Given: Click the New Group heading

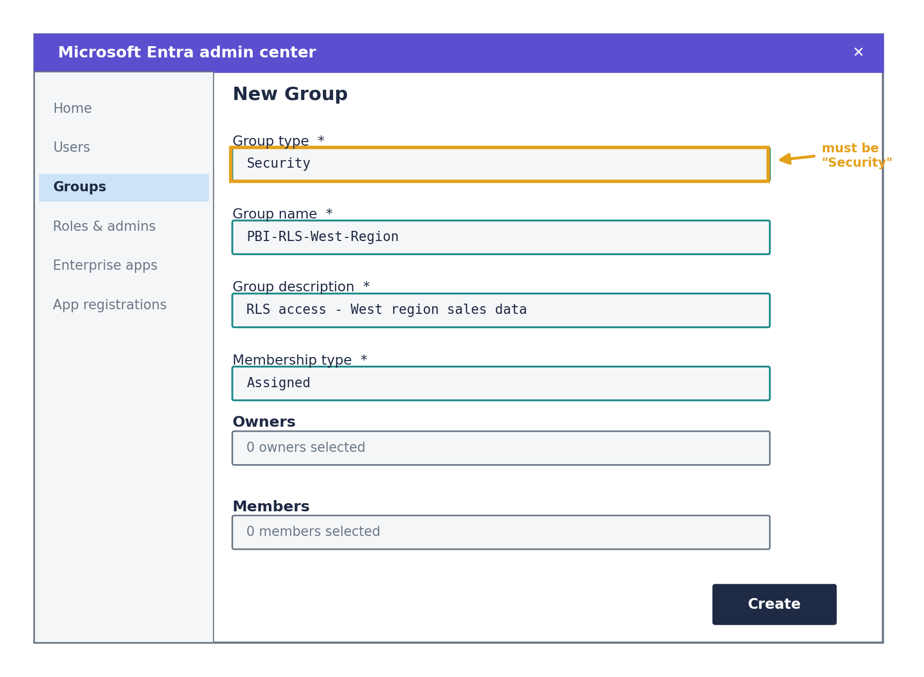Looking at the screenshot, I should [x=290, y=94].
